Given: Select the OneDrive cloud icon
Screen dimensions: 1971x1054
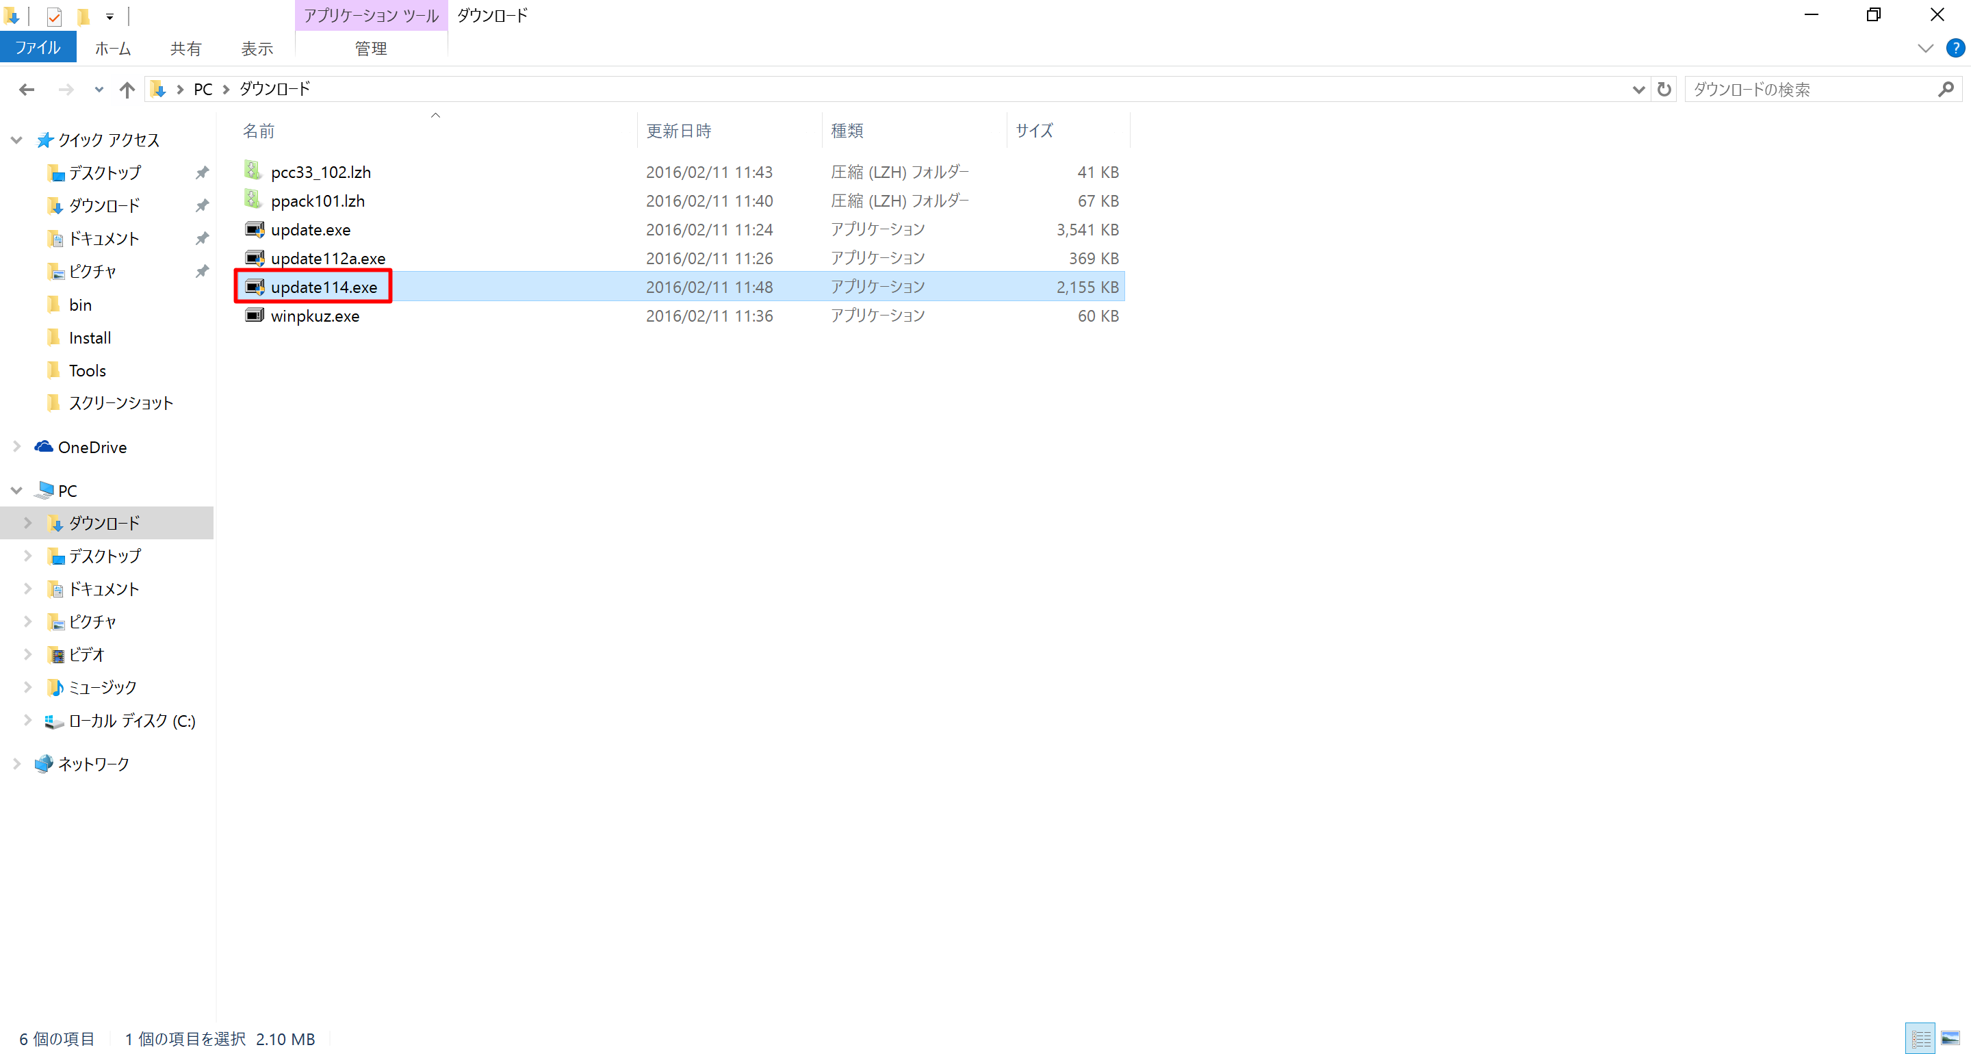Looking at the screenshot, I should pos(44,446).
